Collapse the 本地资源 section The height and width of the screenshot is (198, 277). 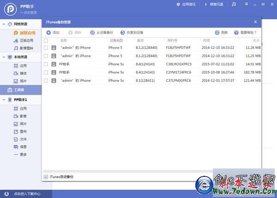(x=4, y=57)
